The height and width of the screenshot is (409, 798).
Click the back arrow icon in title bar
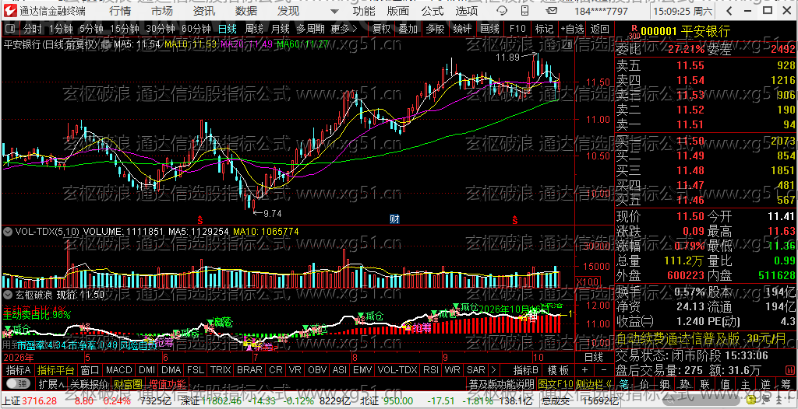(729, 11)
